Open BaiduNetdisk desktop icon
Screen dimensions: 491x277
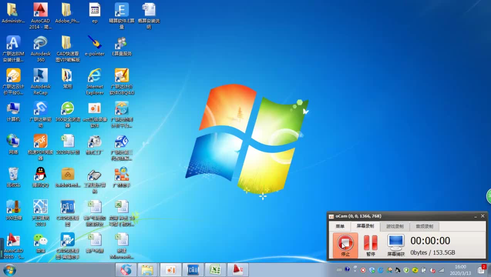(67, 177)
